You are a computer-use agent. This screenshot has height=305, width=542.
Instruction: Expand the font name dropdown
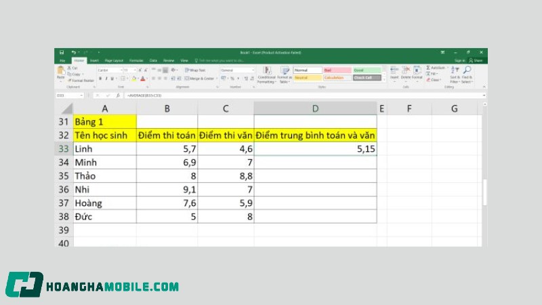(121, 70)
